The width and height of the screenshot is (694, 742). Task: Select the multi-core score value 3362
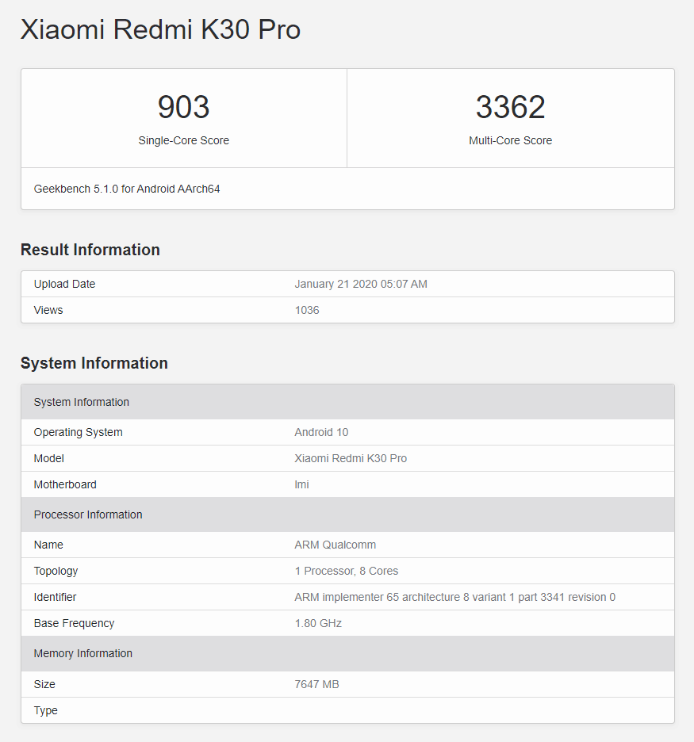tap(510, 108)
